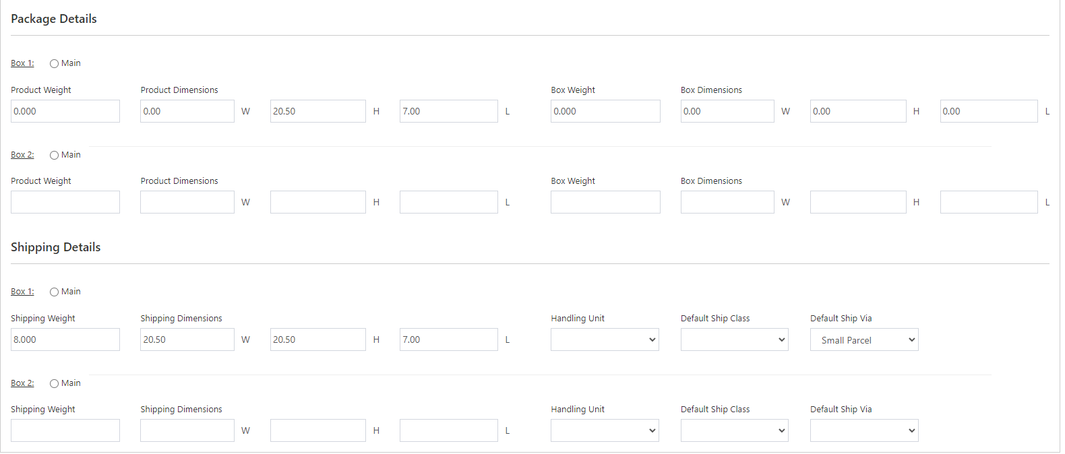Select Main radio for Shipping Details Box 1
The height and width of the screenshot is (454, 1065).
[54, 292]
